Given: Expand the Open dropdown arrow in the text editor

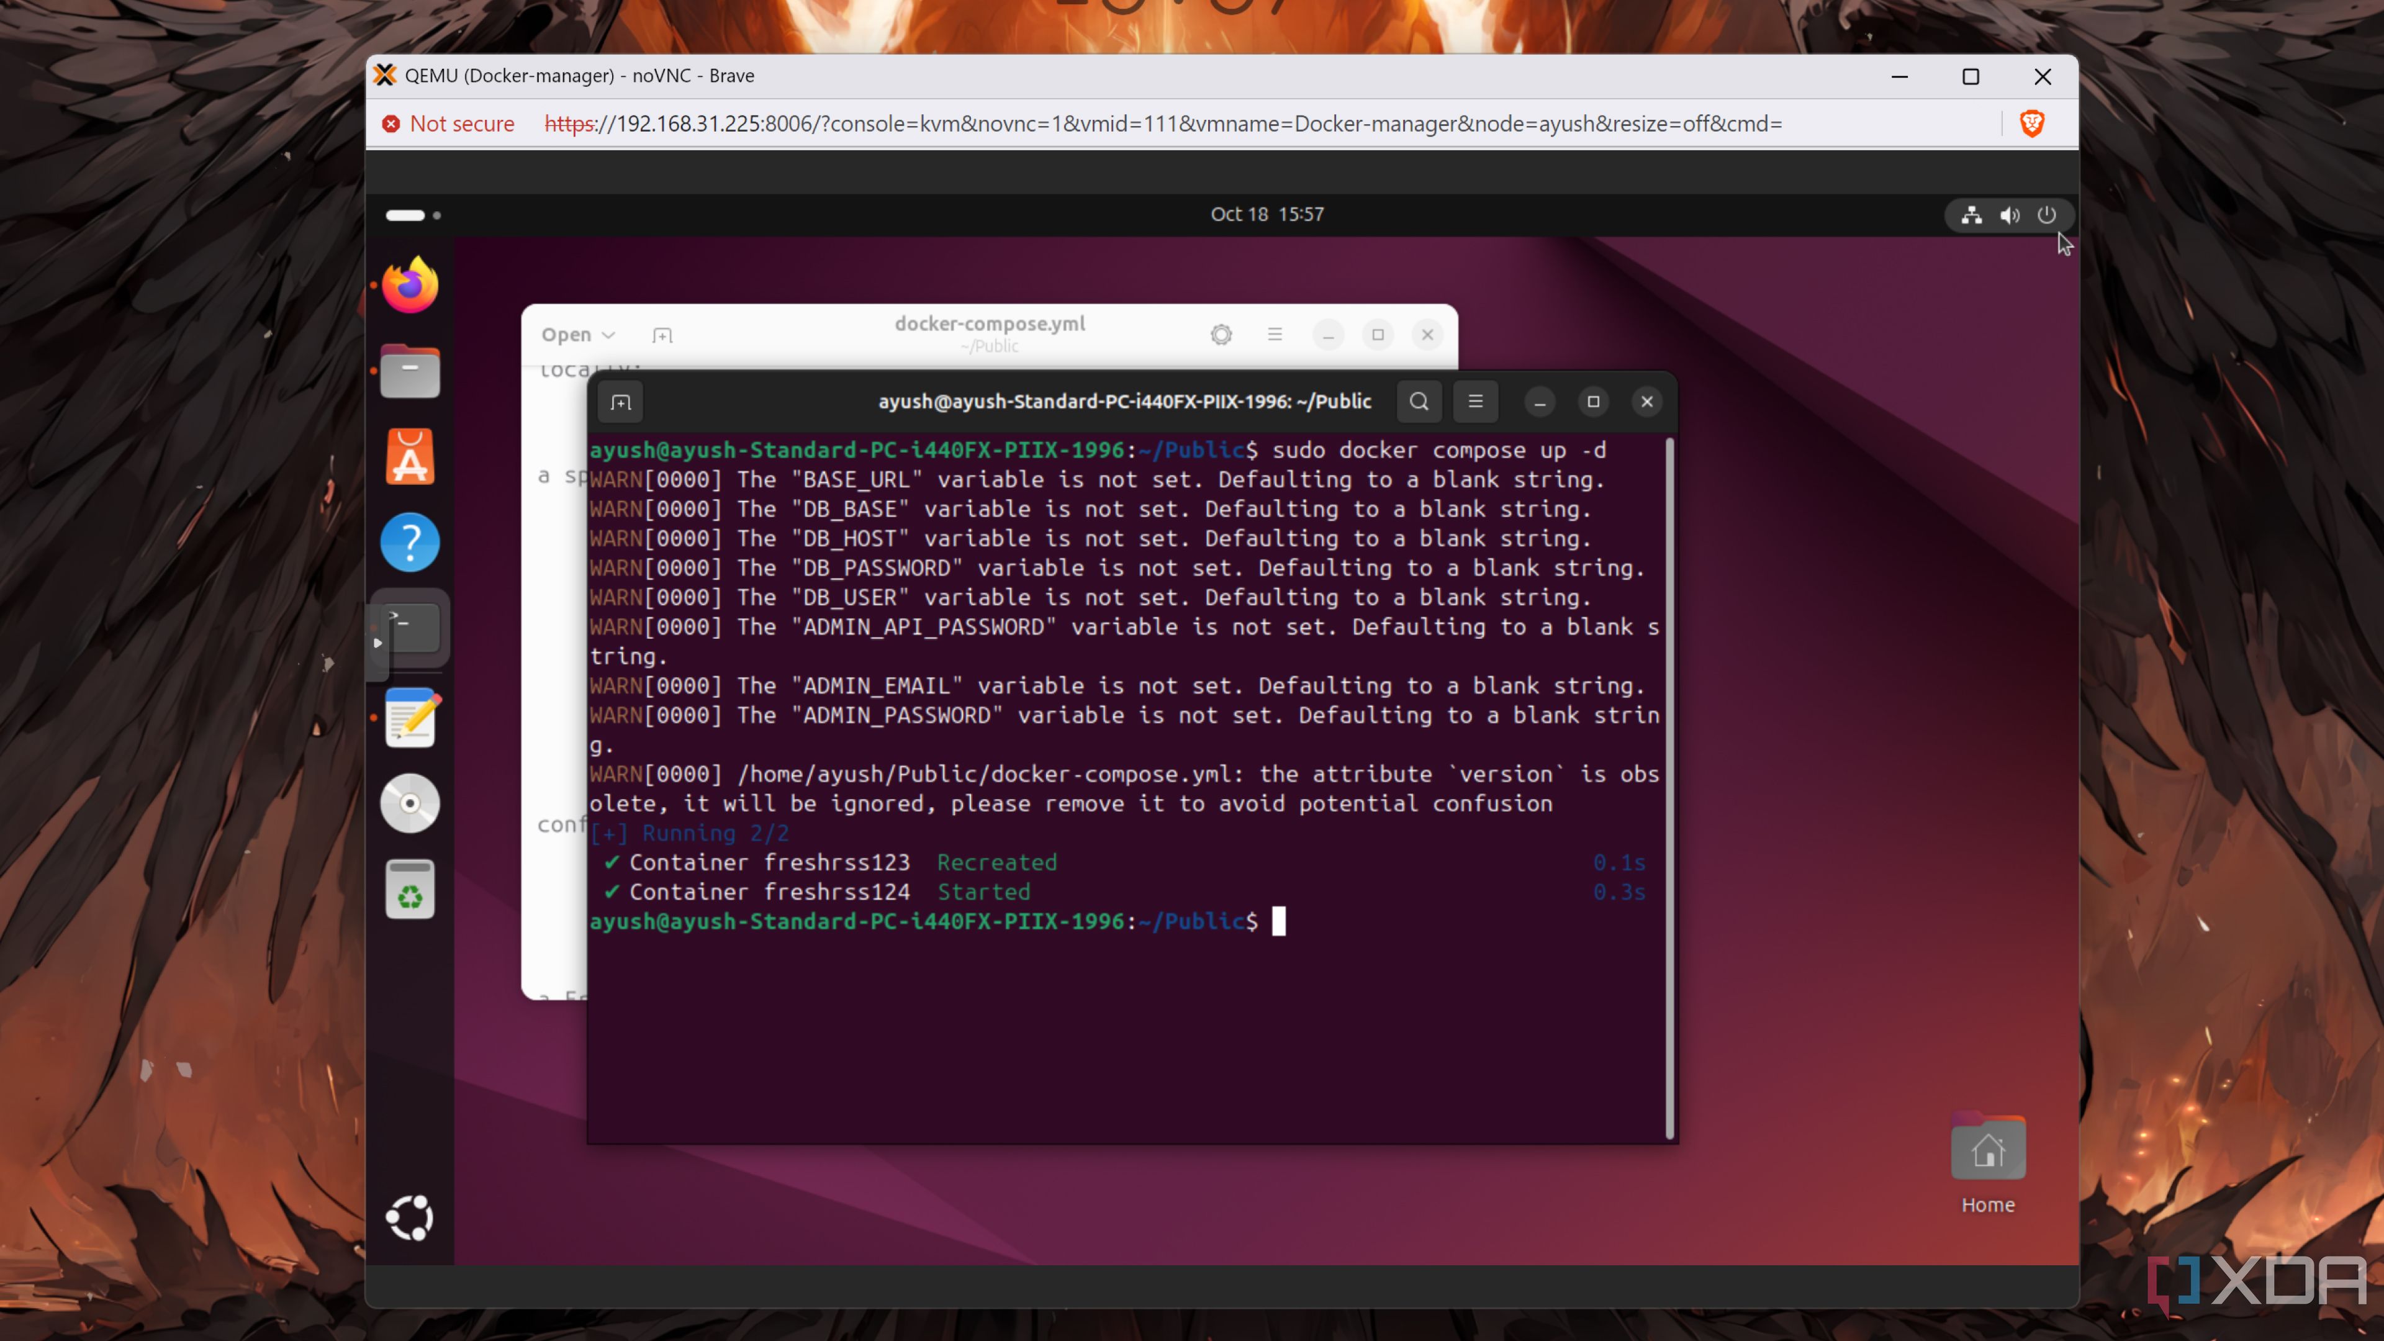Looking at the screenshot, I should (x=608, y=335).
